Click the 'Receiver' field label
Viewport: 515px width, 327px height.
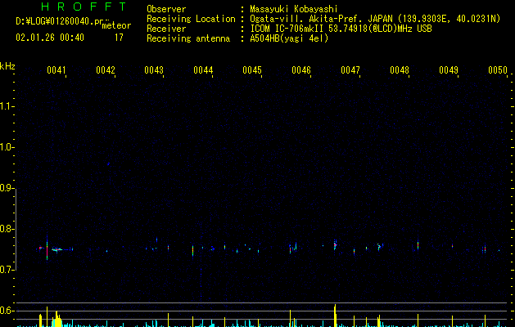click(x=166, y=29)
